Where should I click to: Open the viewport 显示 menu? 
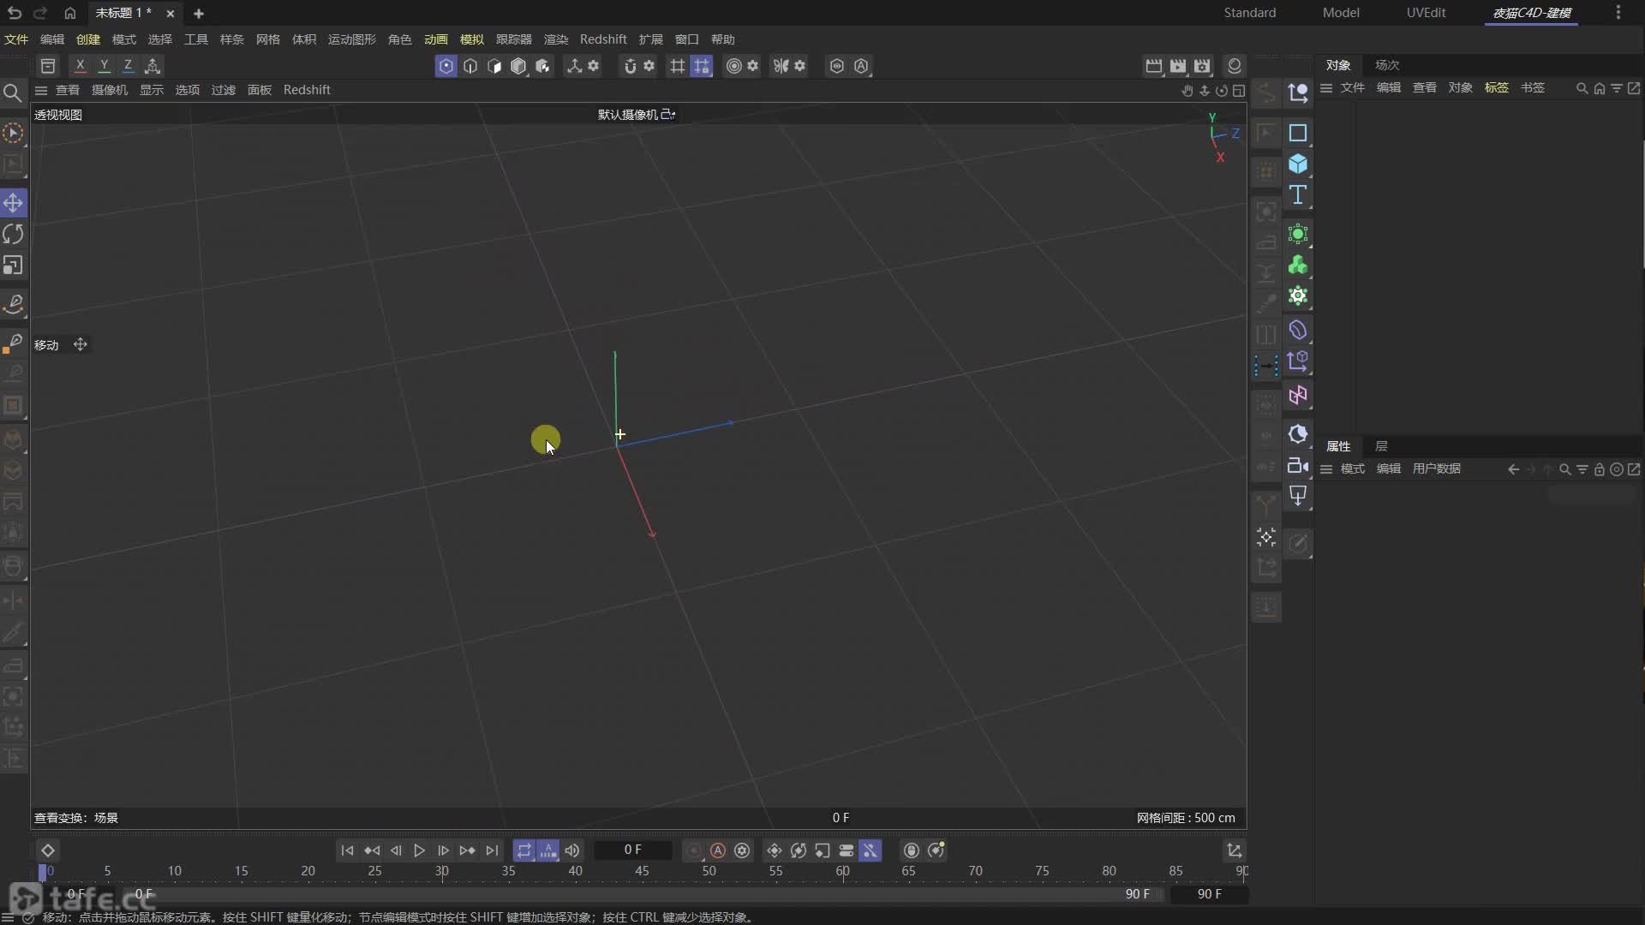click(152, 90)
